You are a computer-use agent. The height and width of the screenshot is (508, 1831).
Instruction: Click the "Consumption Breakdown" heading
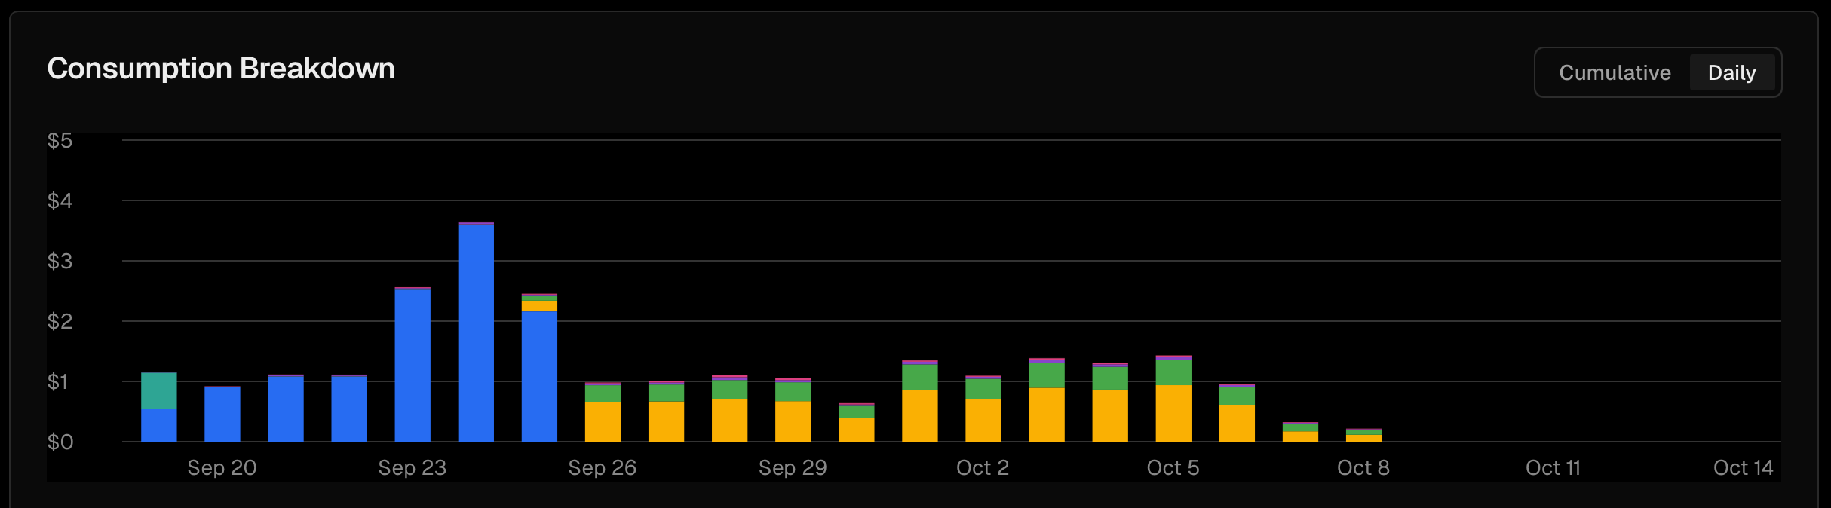click(221, 69)
